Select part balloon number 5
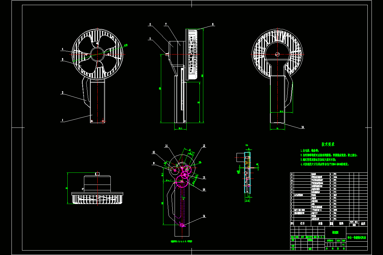Screen dimensions: 383x255 click(150, 39)
